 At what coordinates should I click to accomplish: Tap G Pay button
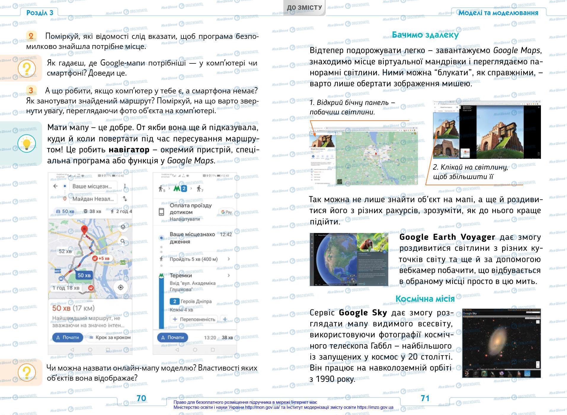(x=226, y=212)
